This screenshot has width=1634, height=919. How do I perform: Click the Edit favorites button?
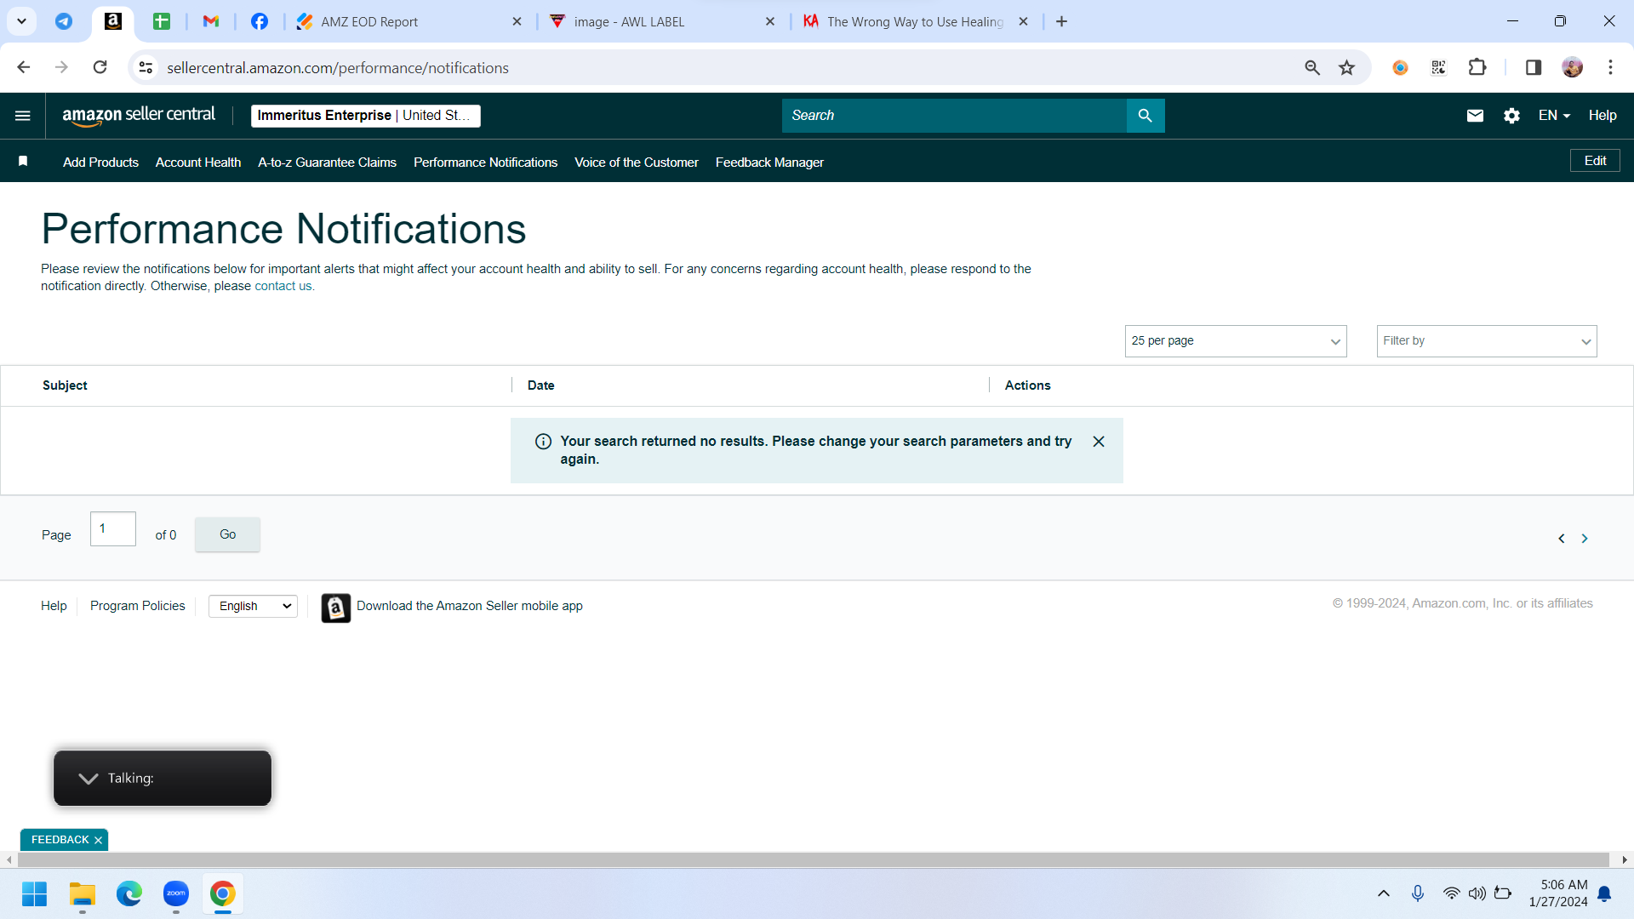[1595, 161]
